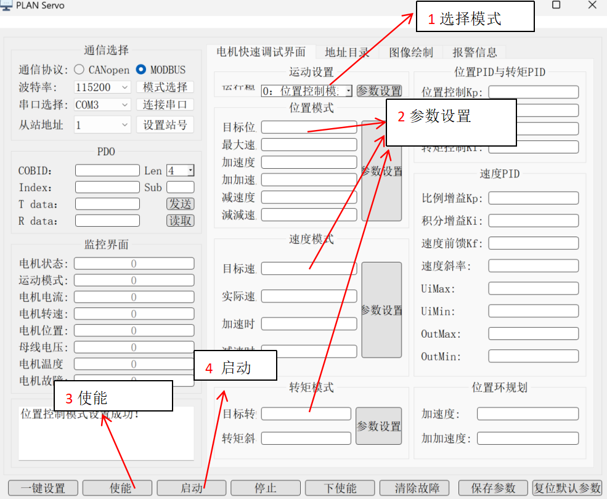Open the 串口选择 COM3 dropdown

[x=102, y=105]
